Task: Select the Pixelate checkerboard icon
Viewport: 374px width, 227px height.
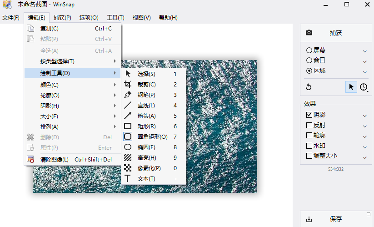Action: (128, 168)
